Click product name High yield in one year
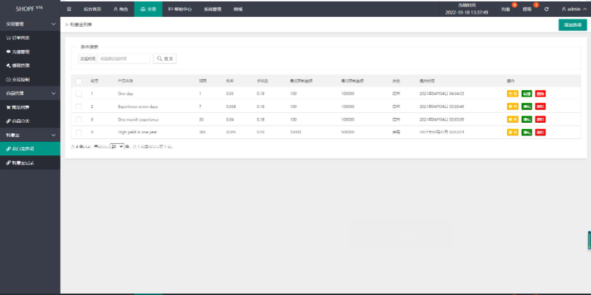This screenshot has height=295, width=591. click(137, 132)
